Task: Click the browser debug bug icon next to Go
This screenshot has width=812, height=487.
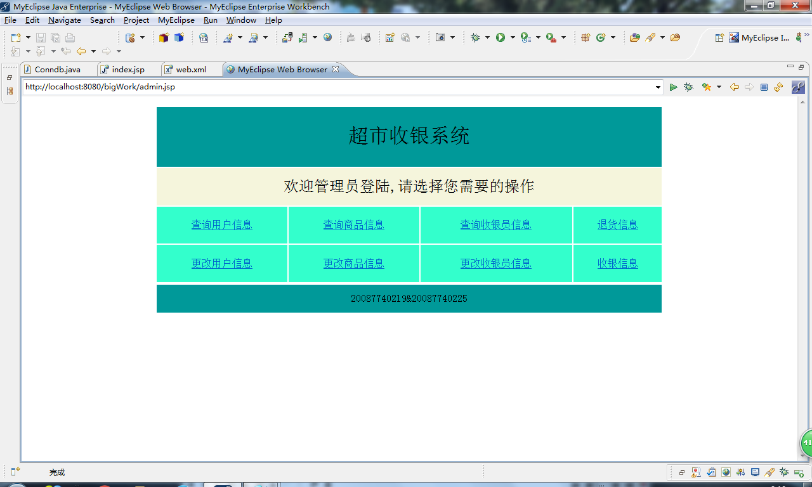Action: 688,87
